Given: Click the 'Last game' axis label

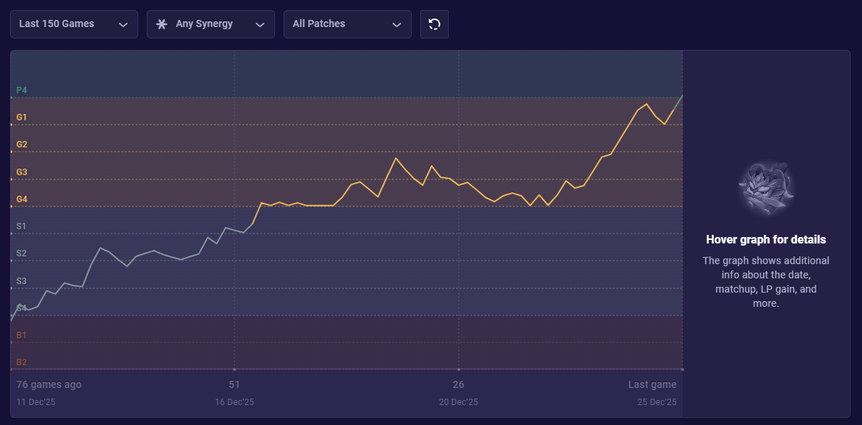Looking at the screenshot, I should pos(652,384).
